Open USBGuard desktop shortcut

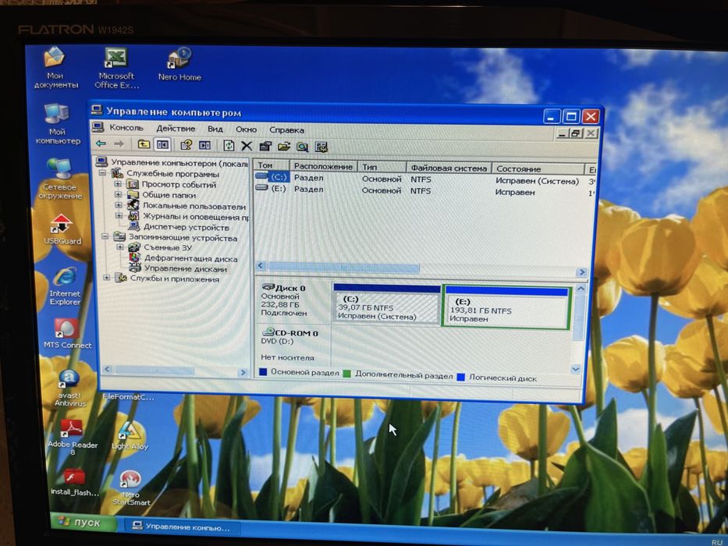point(62,229)
